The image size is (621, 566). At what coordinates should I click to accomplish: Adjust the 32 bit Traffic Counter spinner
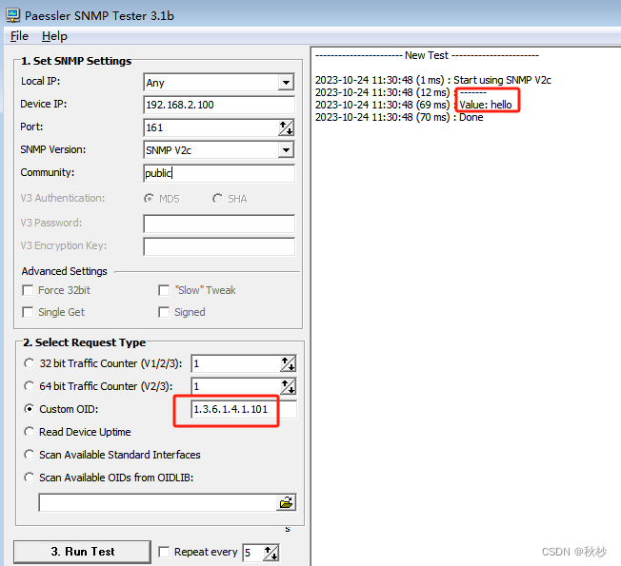[288, 364]
